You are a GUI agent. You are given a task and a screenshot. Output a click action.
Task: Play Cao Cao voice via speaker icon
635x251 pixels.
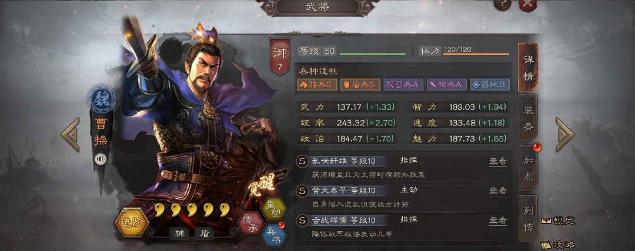(x=100, y=159)
